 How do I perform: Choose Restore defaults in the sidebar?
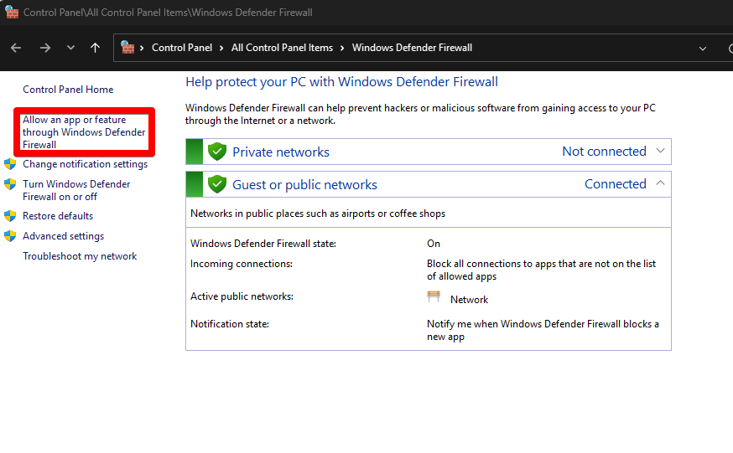(58, 216)
